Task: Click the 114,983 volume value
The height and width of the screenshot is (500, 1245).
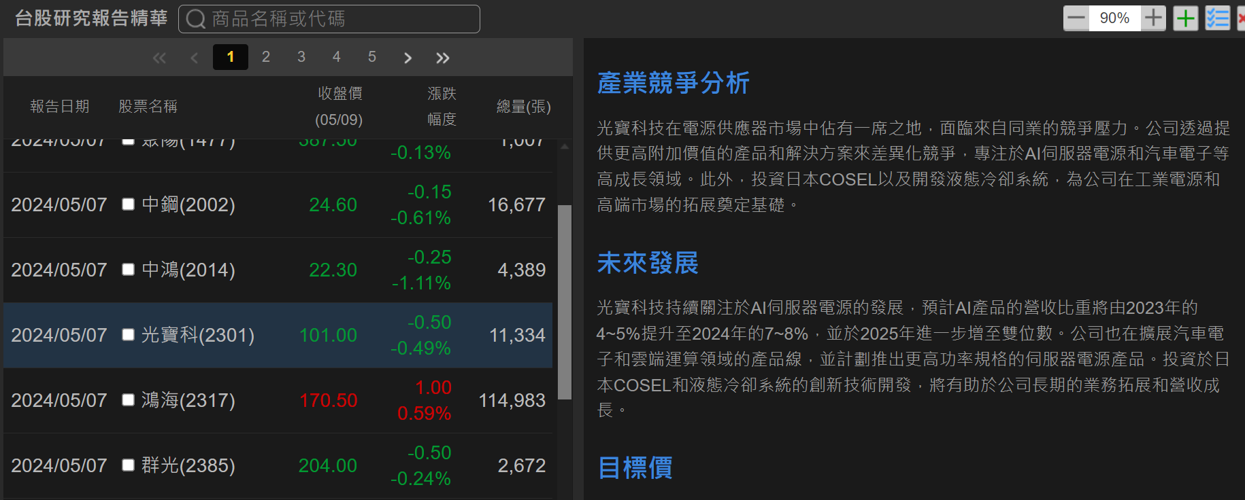Action: click(512, 400)
